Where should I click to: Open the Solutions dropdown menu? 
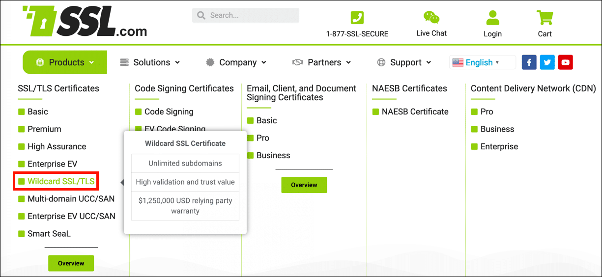coord(150,62)
